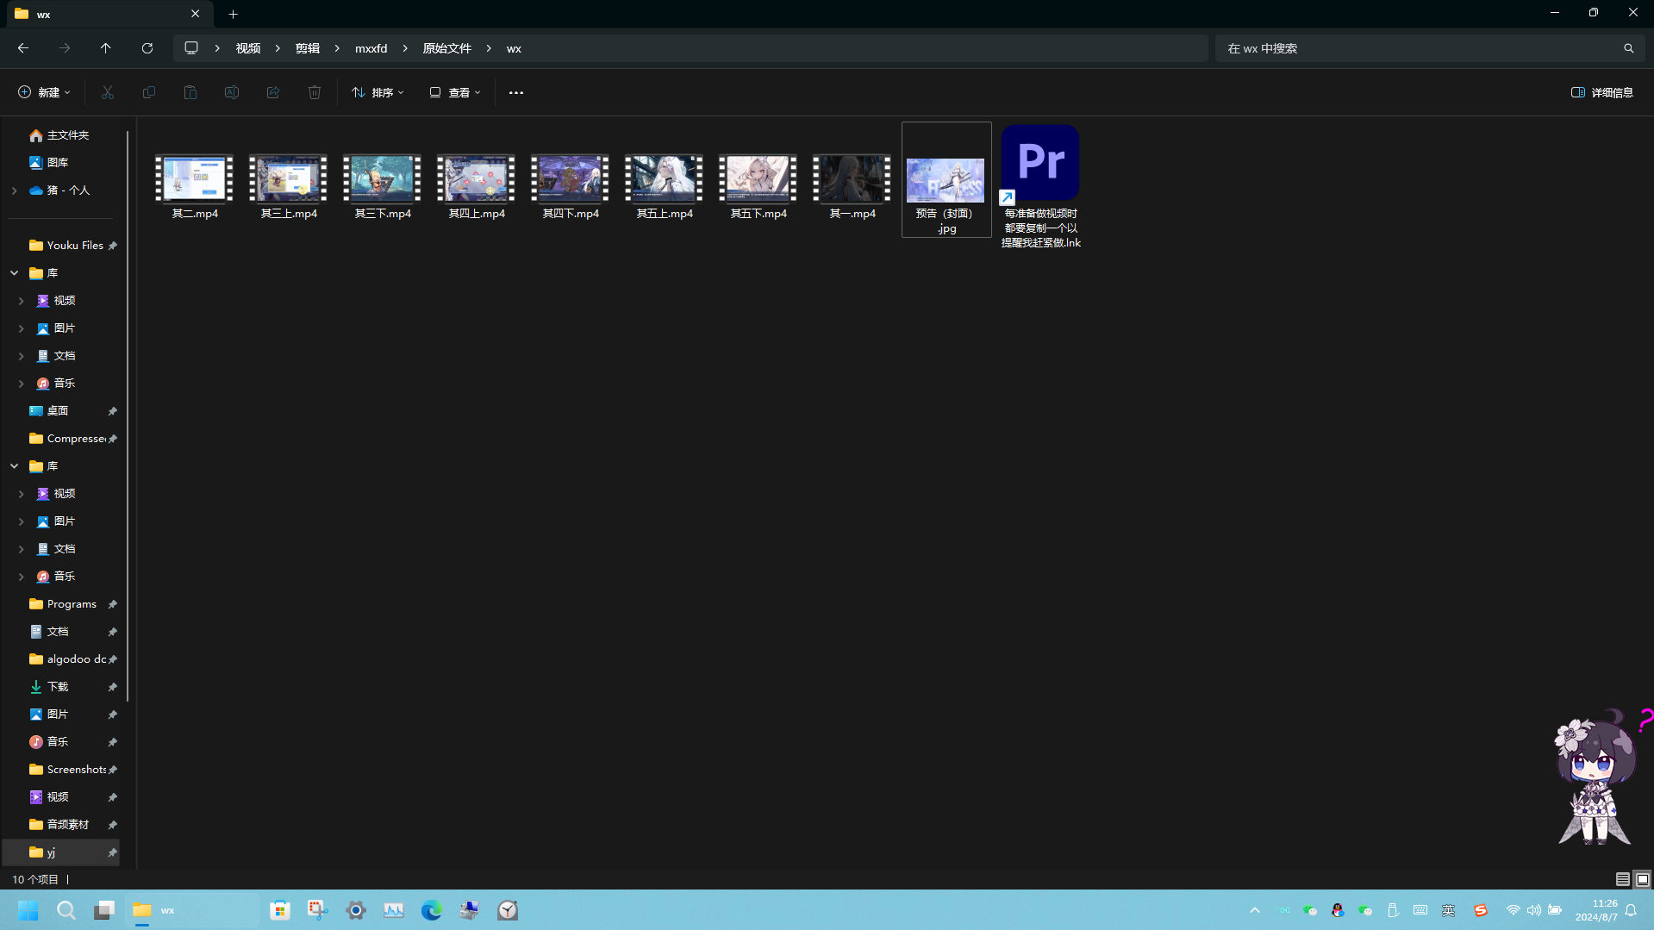1654x930 pixels.
Task: Click the Paste clipboard icon
Action: pos(190,92)
